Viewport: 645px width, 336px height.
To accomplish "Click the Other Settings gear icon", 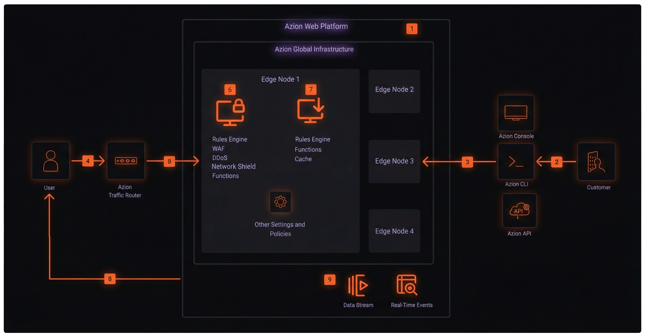I will point(280,202).
